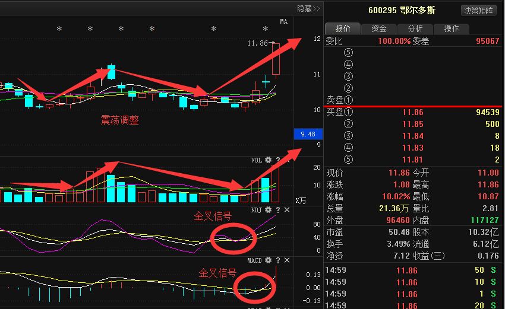Click the 11.86 high price label on chart

[x=258, y=43]
